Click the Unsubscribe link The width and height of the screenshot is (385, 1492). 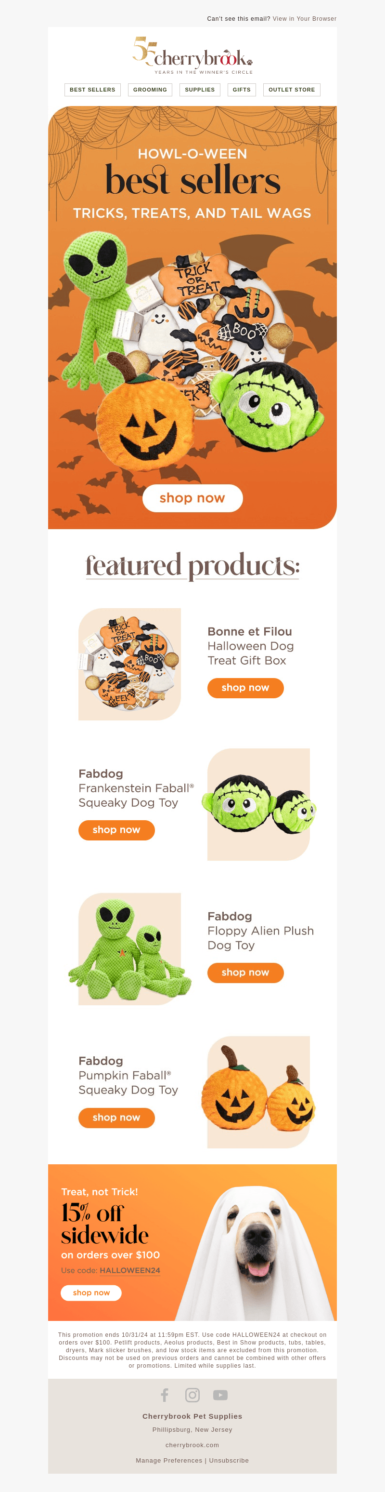click(x=229, y=1460)
